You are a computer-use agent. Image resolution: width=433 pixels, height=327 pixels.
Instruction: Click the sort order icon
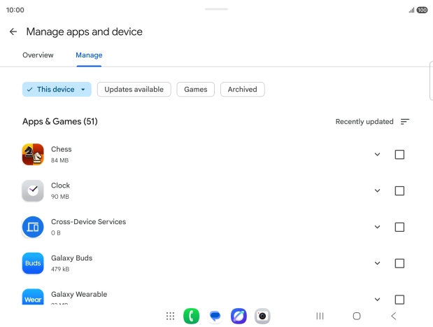(405, 122)
